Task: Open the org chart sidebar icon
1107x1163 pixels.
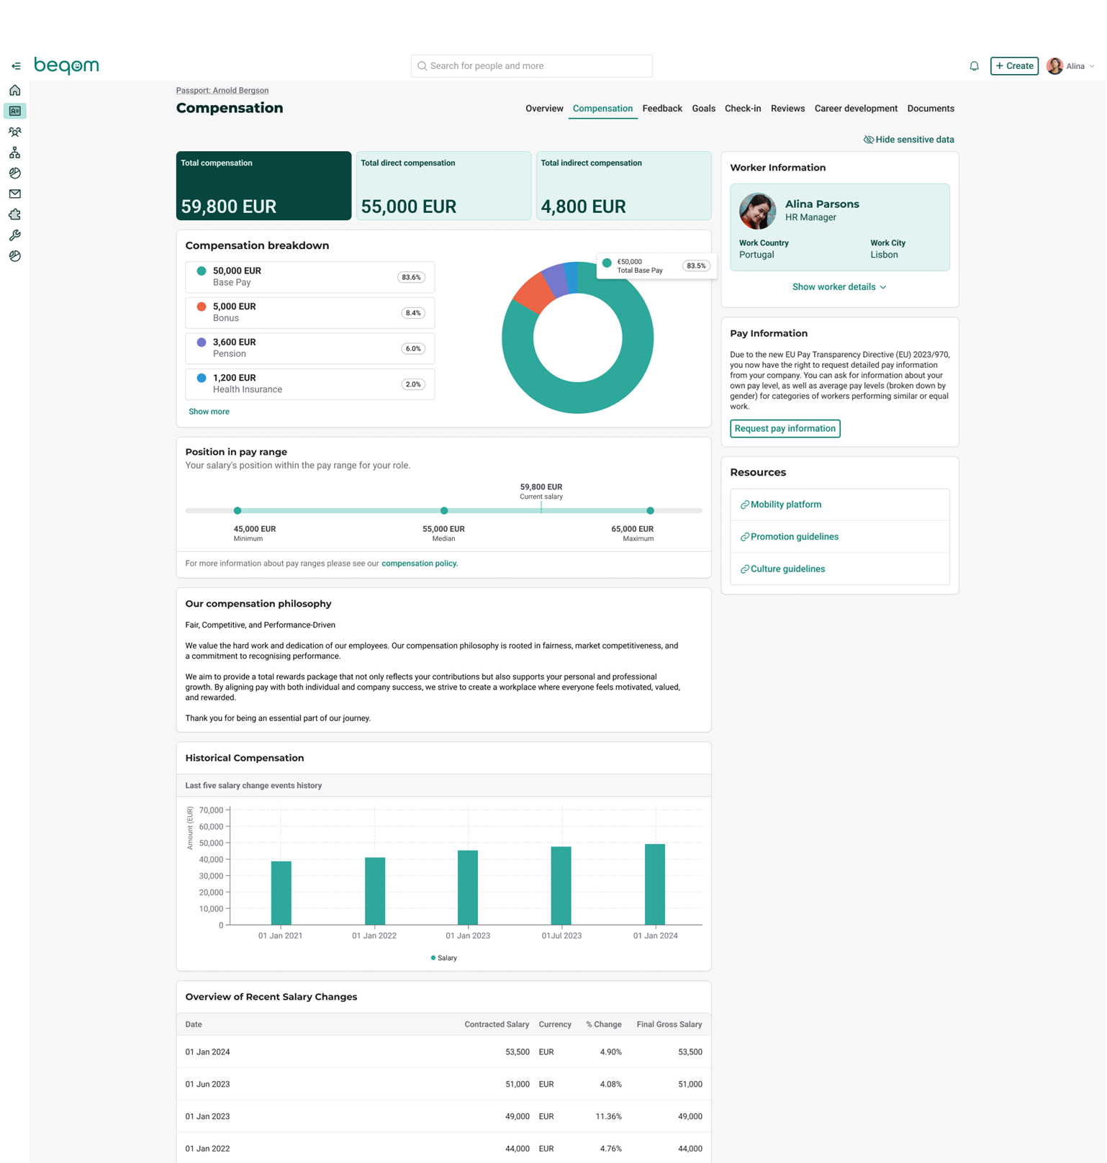Action: (x=15, y=153)
